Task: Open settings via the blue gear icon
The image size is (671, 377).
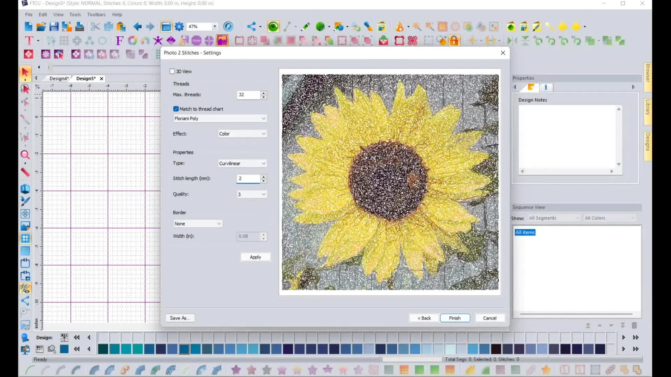Action: pos(179,26)
